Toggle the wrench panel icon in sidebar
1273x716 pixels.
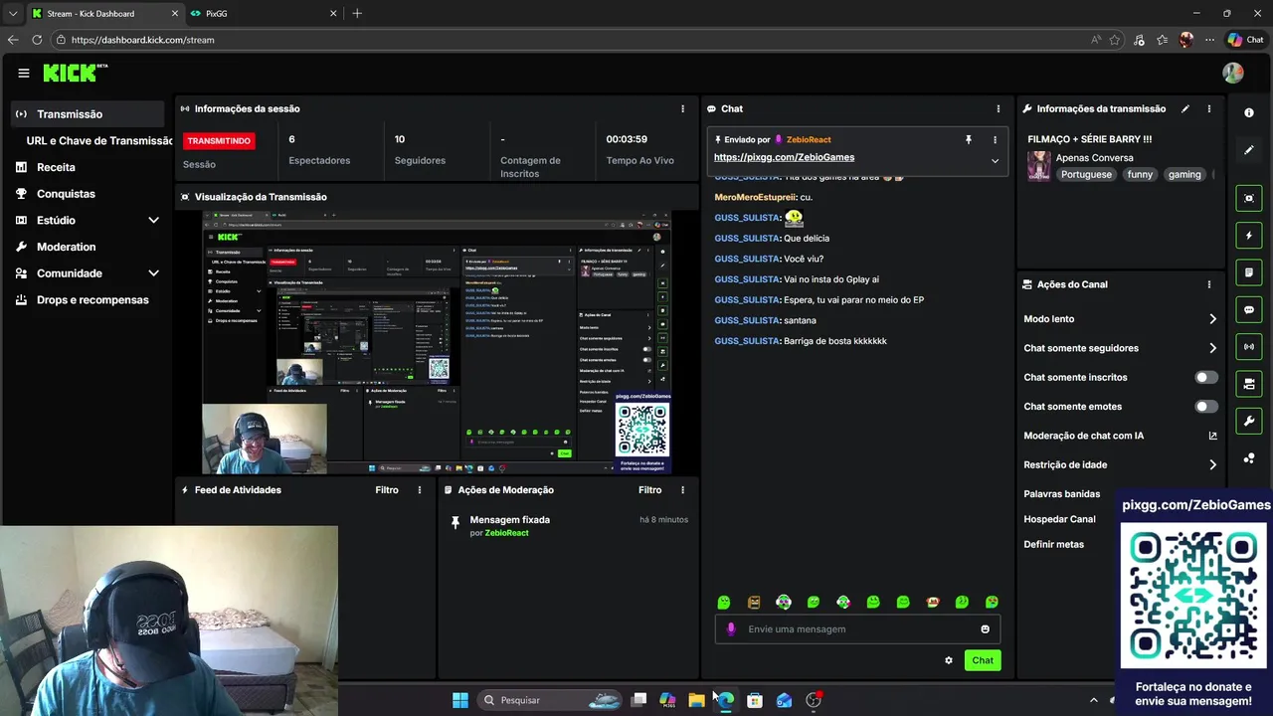point(1249,421)
